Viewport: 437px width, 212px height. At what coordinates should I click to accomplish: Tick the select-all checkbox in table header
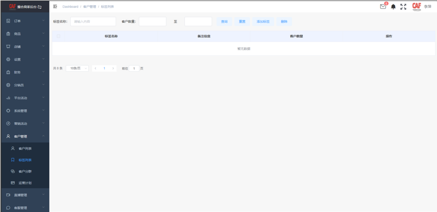point(58,36)
